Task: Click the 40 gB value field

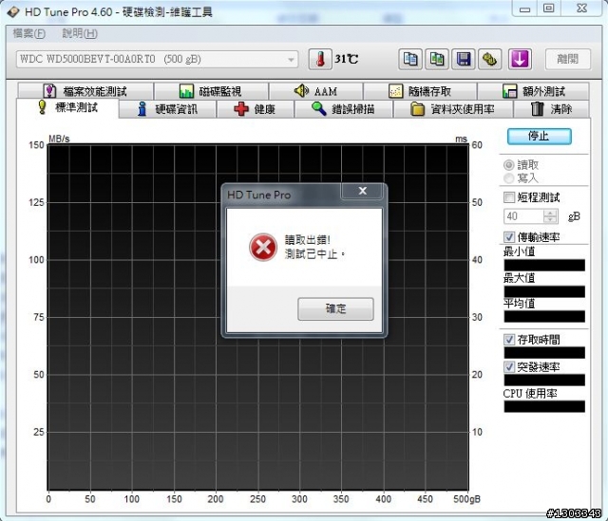Action: coord(523,216)
